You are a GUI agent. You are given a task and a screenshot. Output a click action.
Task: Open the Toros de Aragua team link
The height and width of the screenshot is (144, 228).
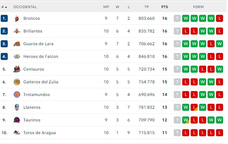39,133
